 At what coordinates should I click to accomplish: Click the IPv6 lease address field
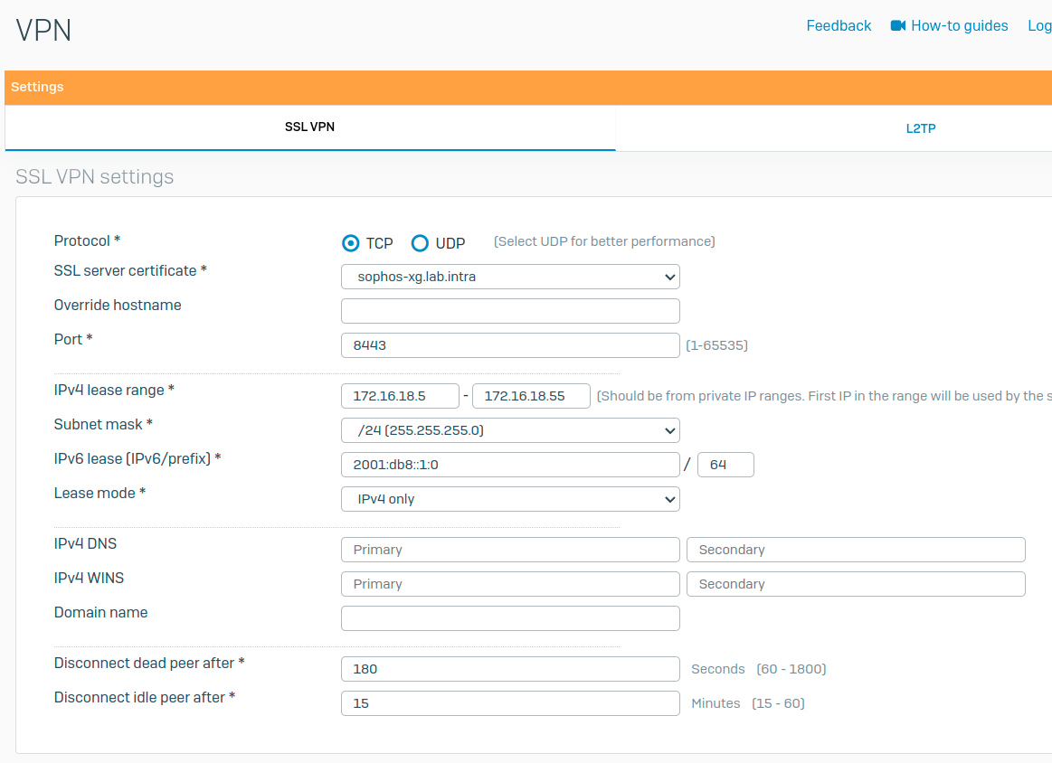tap(510, 465)
